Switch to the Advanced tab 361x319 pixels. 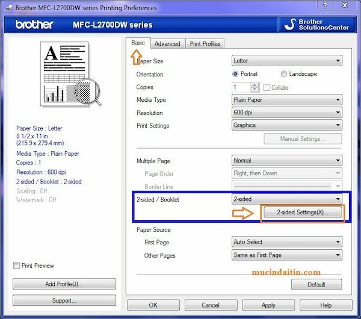pyautogui.click(x=167, y=44)
